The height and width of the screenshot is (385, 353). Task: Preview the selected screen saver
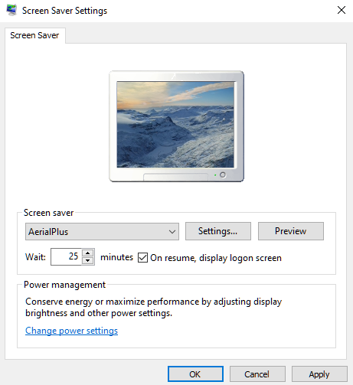(x=291, y=231)
